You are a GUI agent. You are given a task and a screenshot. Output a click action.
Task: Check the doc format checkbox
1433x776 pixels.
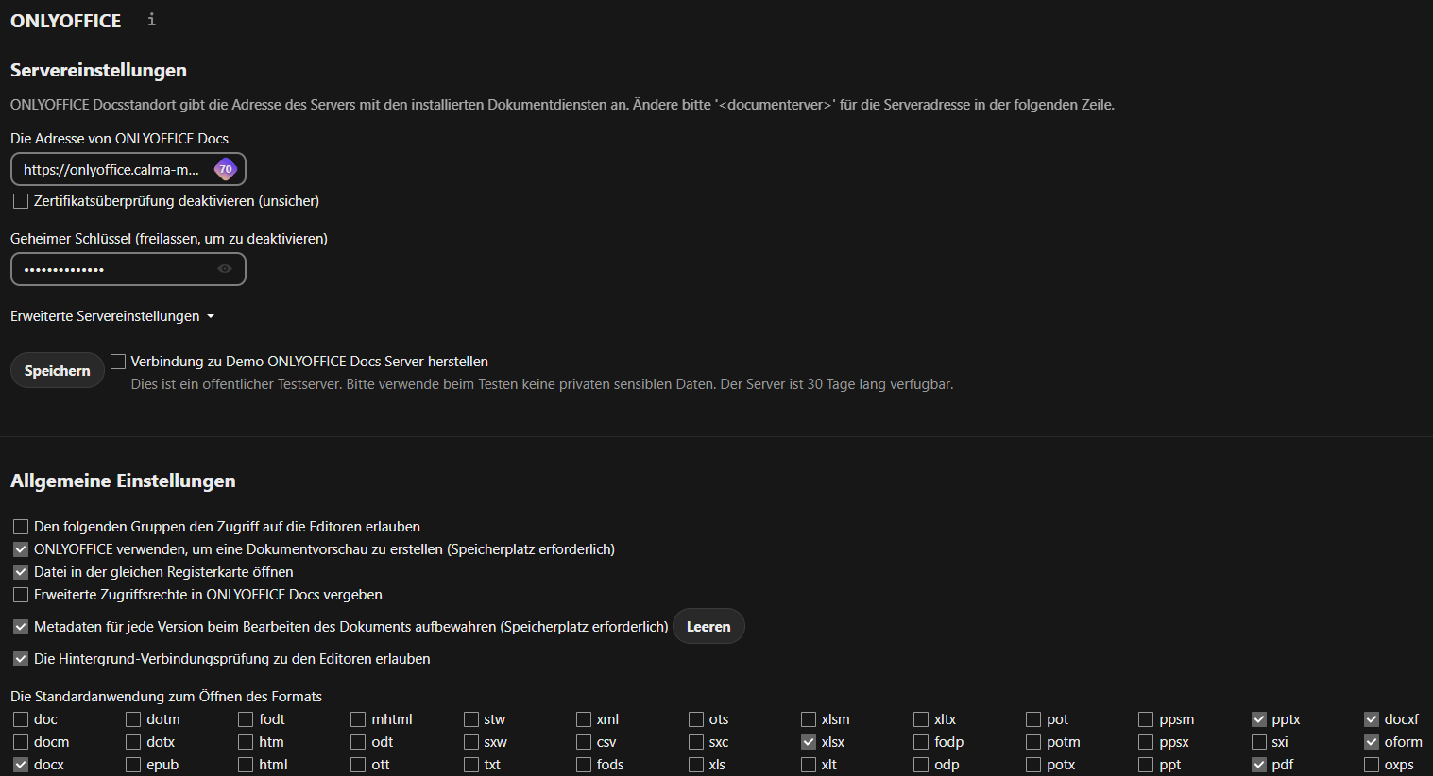point(21,719)
